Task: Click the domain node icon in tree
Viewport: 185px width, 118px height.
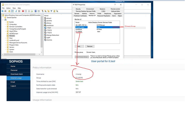Action: pyautogui.click(x=5, y=20)
